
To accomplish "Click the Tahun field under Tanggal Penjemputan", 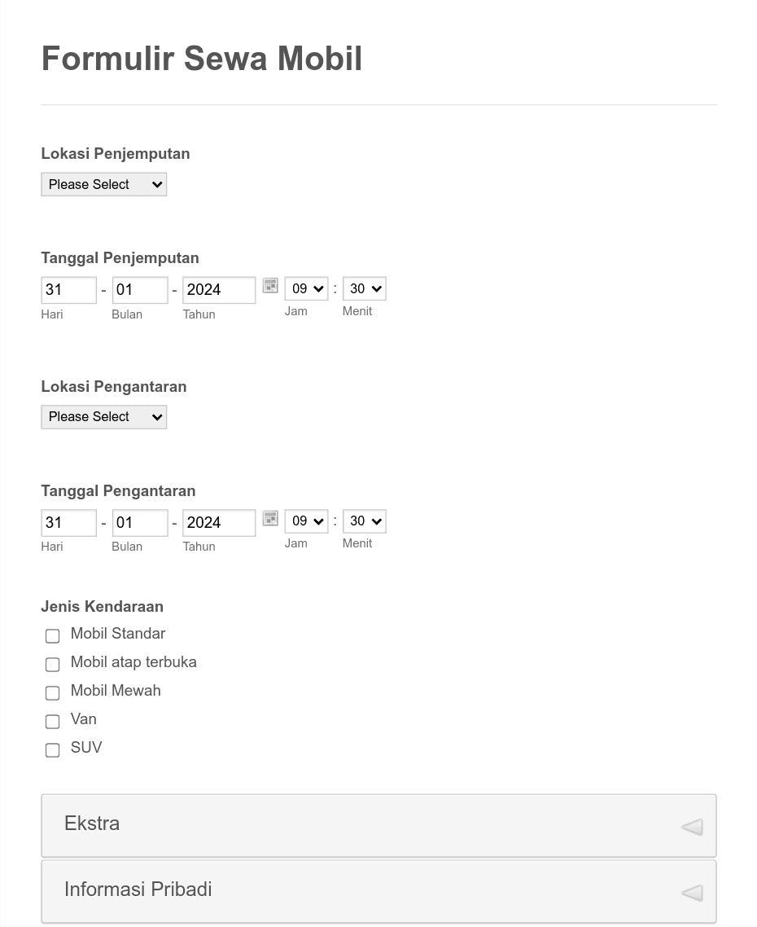I will 218,290.
